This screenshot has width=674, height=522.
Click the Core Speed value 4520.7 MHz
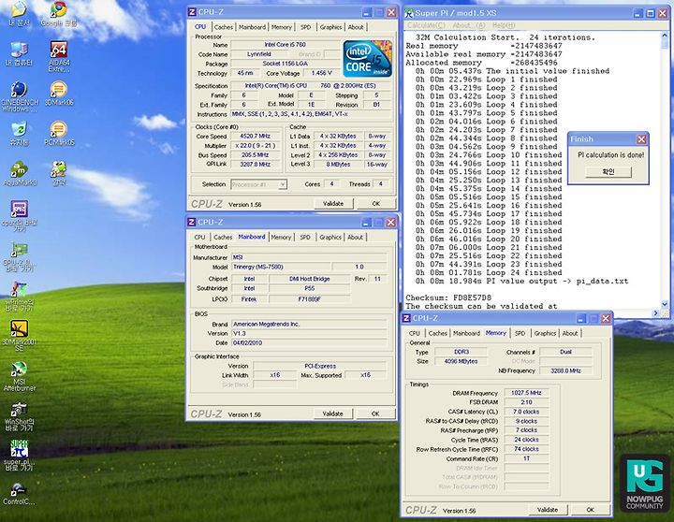point(256,137)
